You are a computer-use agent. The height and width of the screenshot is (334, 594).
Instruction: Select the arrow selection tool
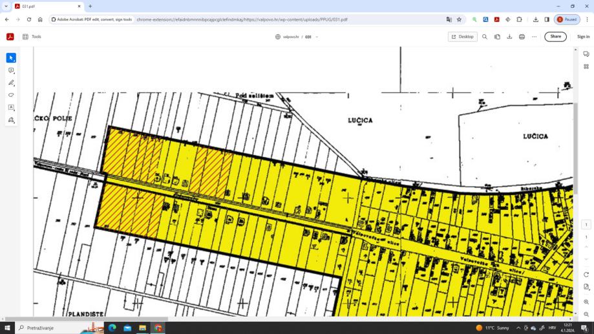11,58
